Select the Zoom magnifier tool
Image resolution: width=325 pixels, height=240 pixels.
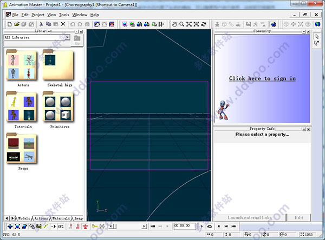(182, 24)
